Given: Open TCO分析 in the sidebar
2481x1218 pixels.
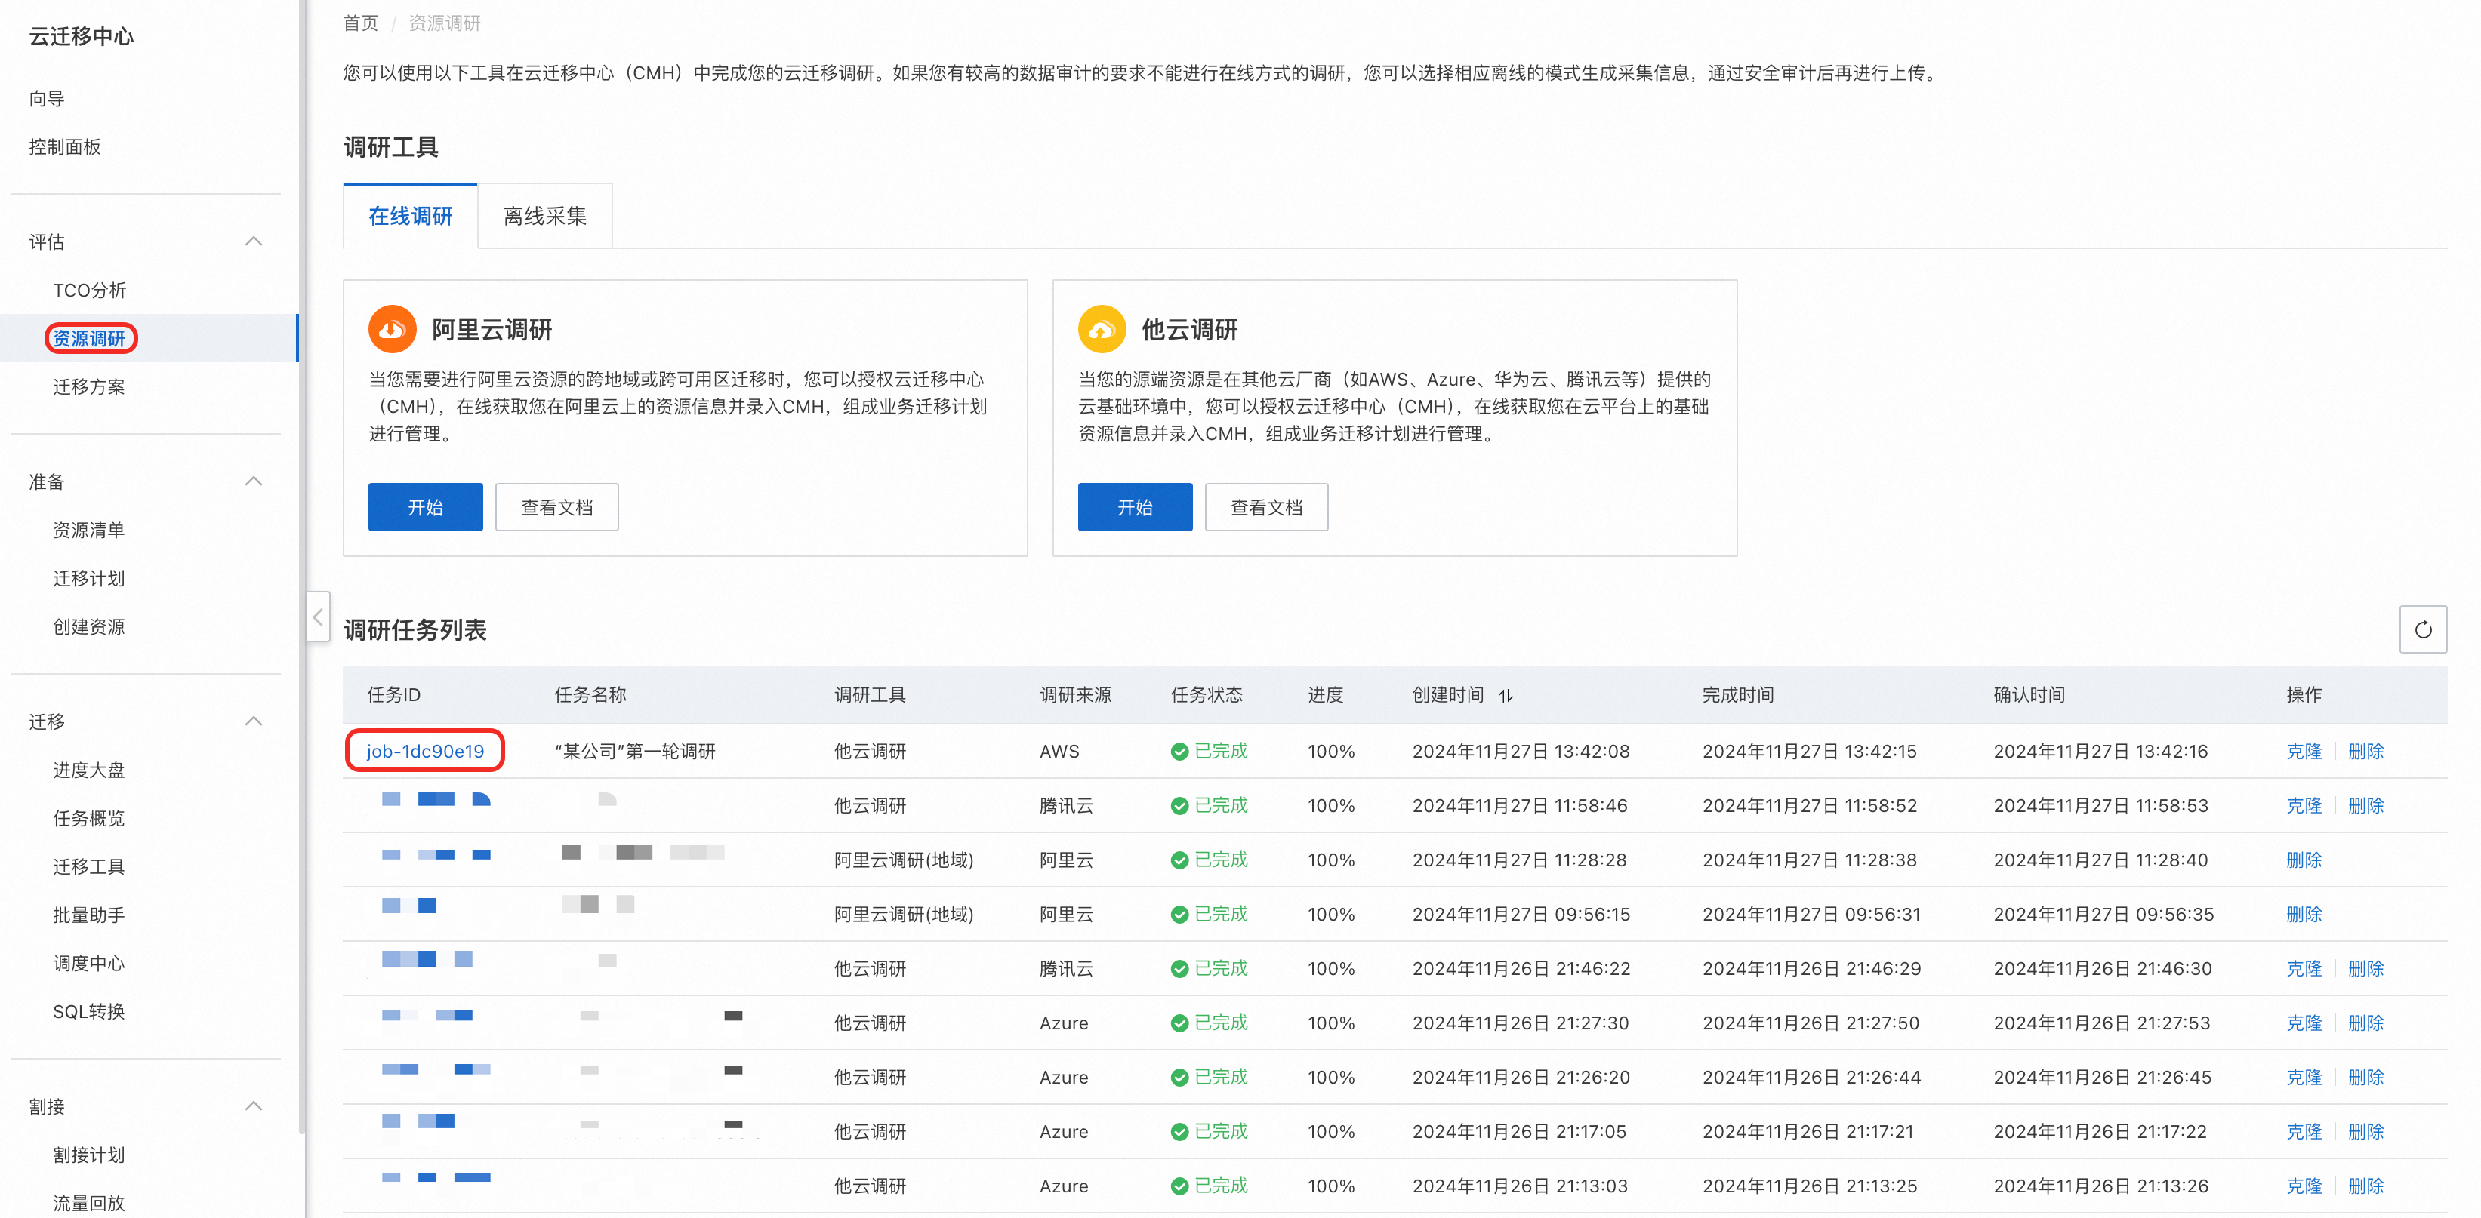Looking at the screenshot, I should (90, 290).
